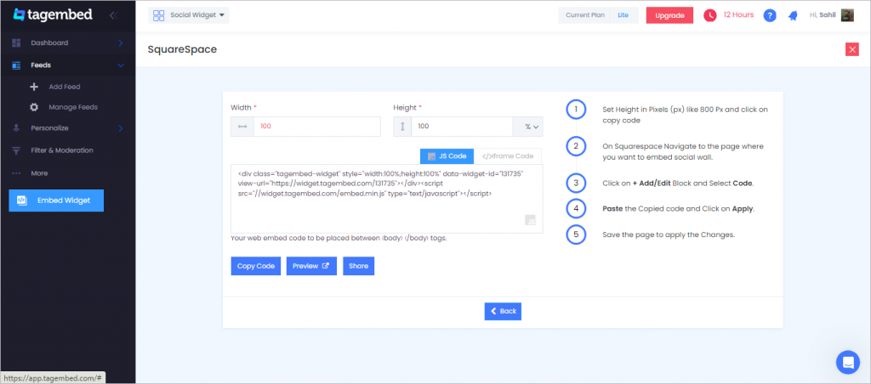Click the Embed Widget button

pos(56,200)
